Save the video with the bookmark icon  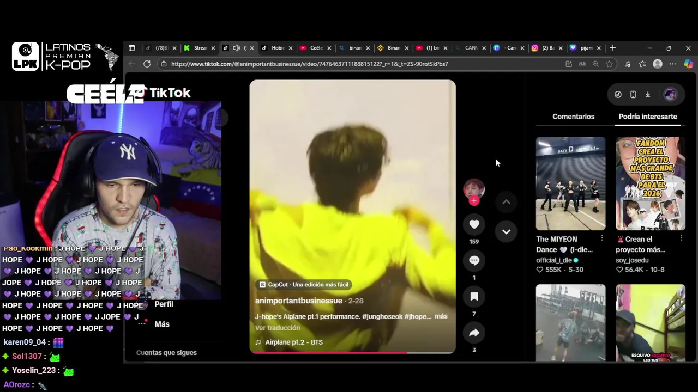474,297
